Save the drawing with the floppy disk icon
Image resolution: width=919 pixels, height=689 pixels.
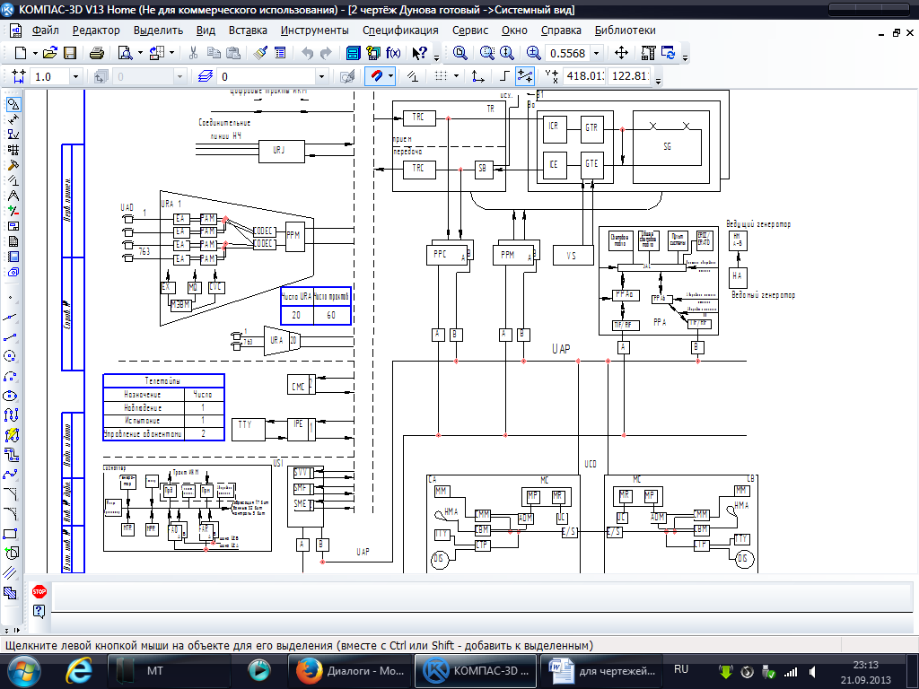click(x=70, y=53)
